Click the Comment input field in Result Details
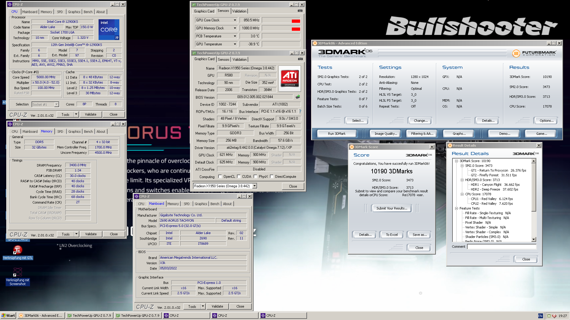Screen dimensions: 570x320 (x=502, y=247)
